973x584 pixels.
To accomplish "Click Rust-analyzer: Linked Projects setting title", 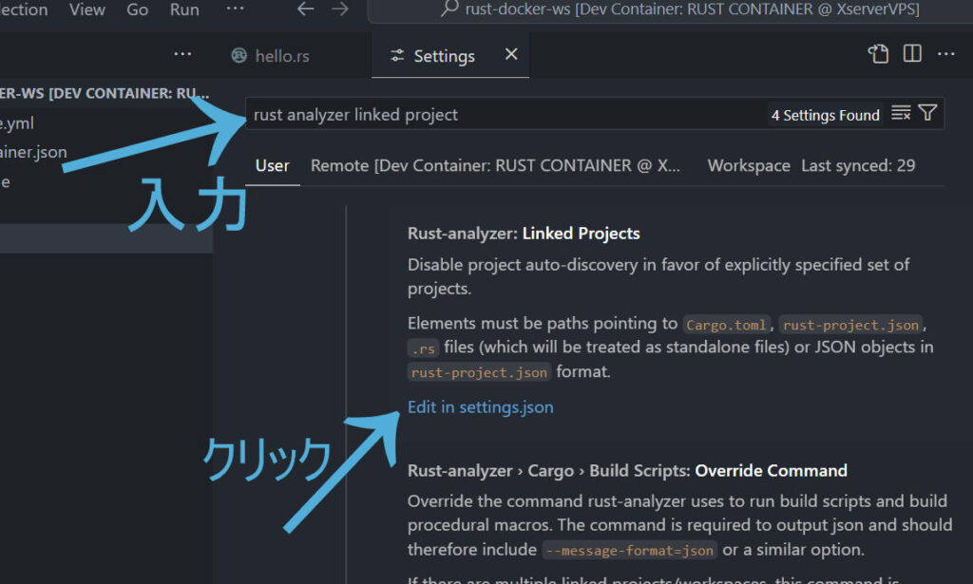I will click(x=523, y=233).
